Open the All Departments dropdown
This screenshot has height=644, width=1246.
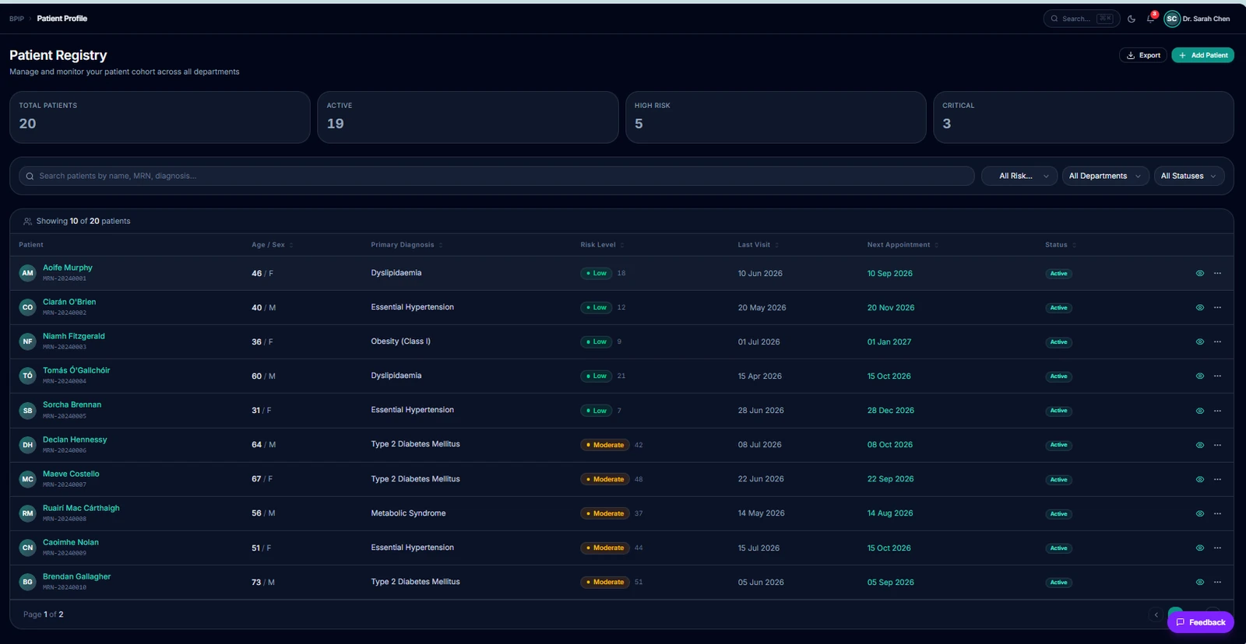(x=1105, y=176)
